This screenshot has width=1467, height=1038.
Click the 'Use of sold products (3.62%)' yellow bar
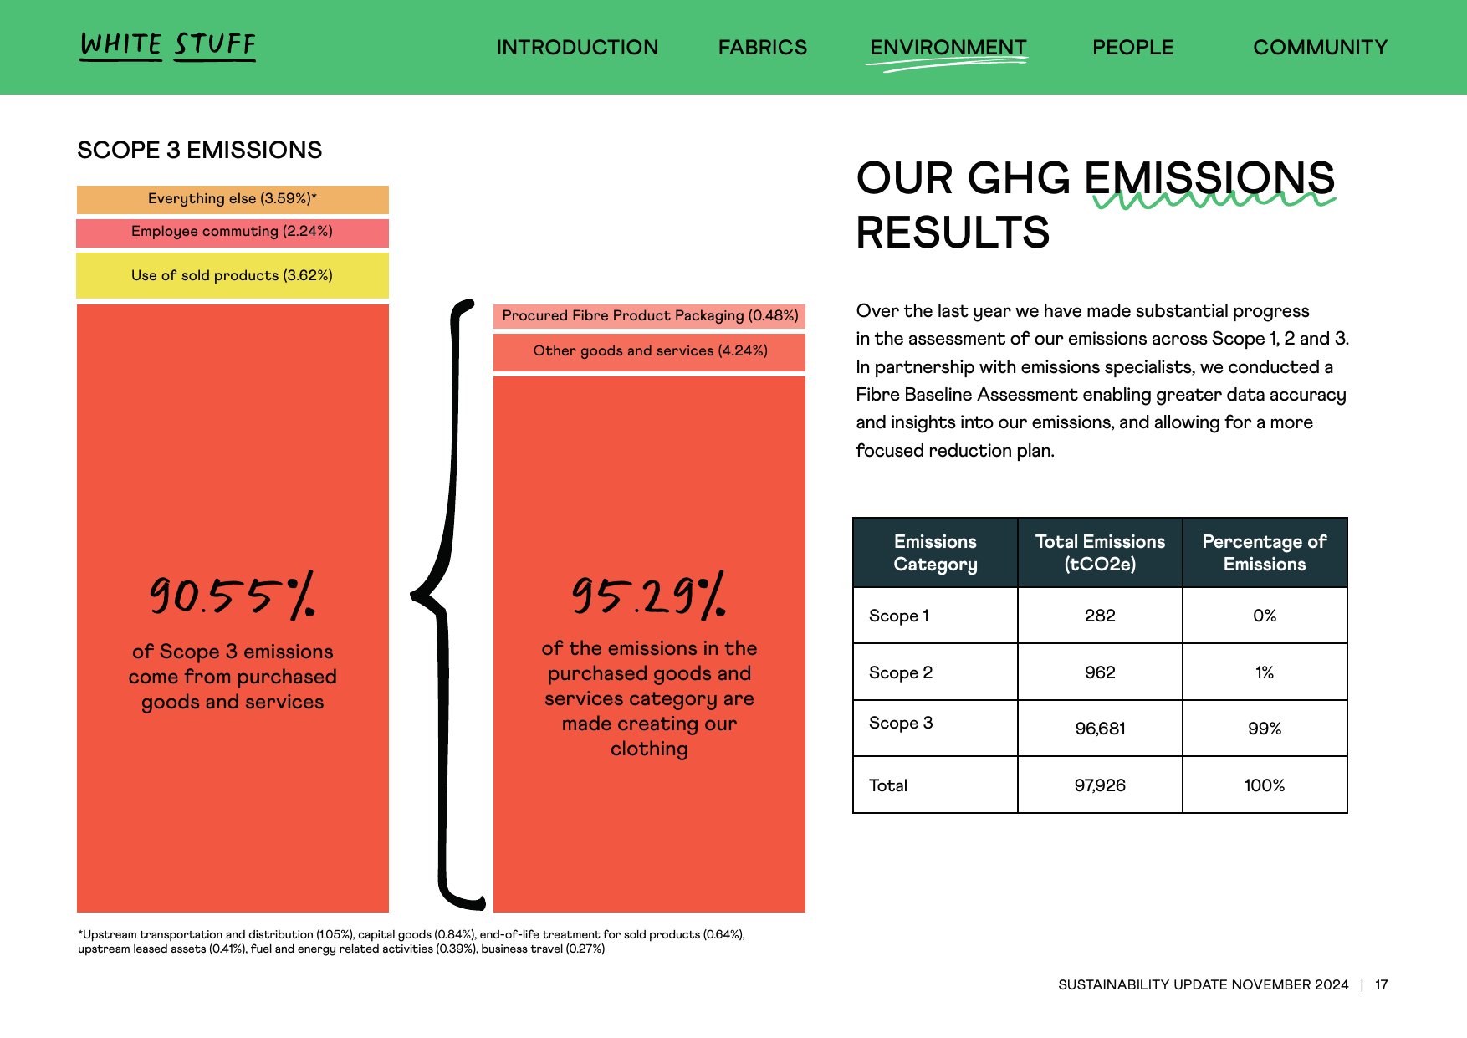(233, 275)
